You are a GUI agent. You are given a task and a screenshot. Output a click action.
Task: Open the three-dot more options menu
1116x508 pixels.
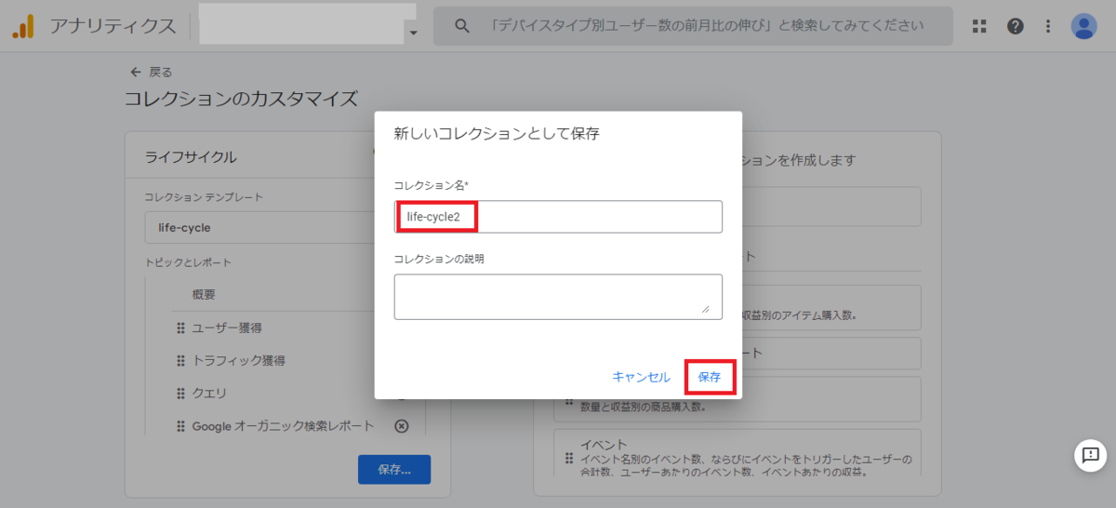pos(1049,26)
